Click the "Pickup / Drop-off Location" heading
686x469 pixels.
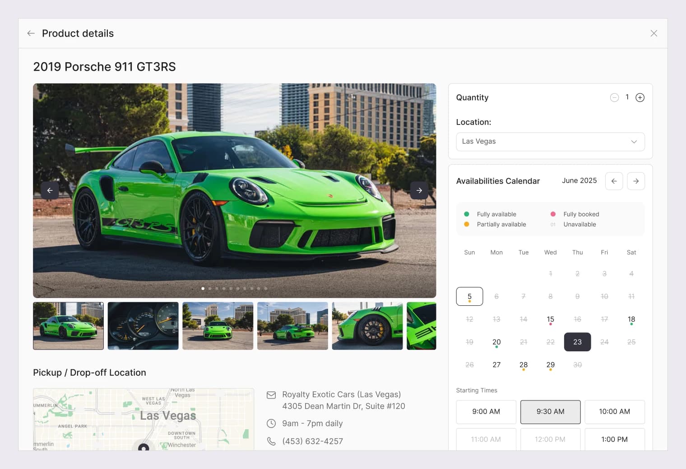pos(89,372)
